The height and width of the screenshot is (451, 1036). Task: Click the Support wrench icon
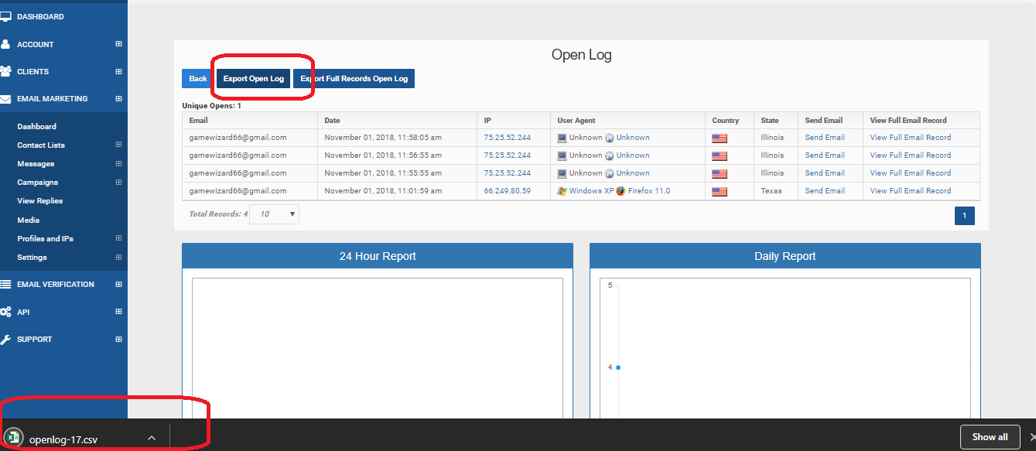(x=5, y=339)
